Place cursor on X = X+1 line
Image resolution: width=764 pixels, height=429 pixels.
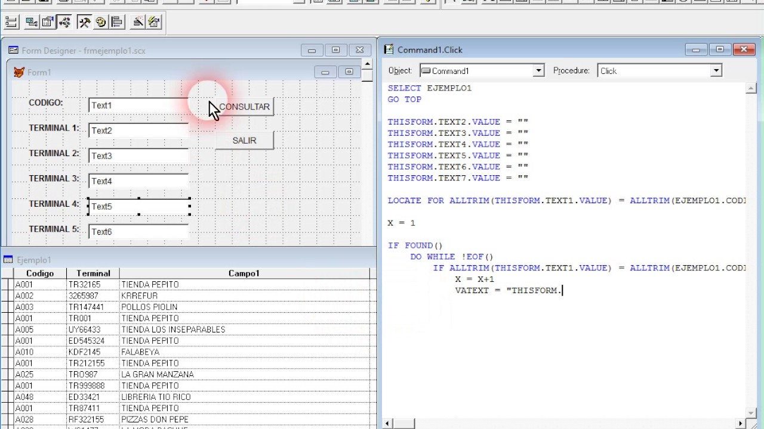(475, 279)
